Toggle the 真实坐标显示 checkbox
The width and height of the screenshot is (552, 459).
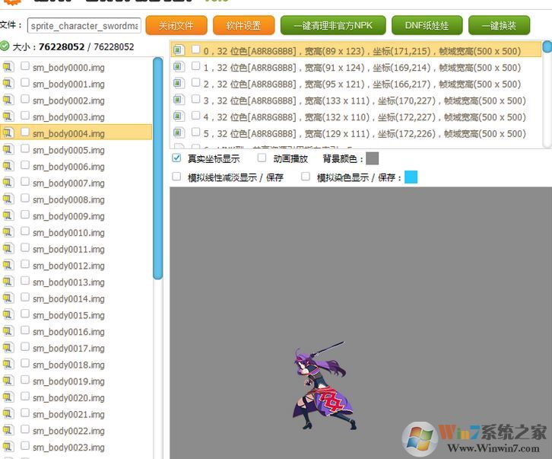(x=177, y=158)
